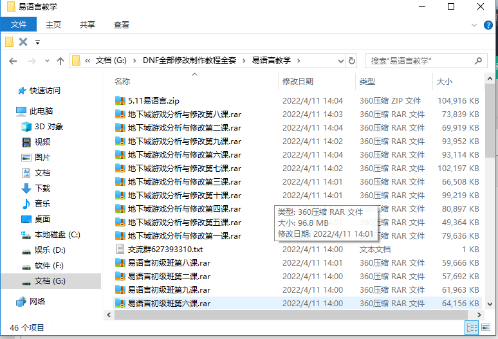This screenshot has height=339, width=498.
Task: Open the 音乐 folder in sidebar
Action: pos(42,203)
